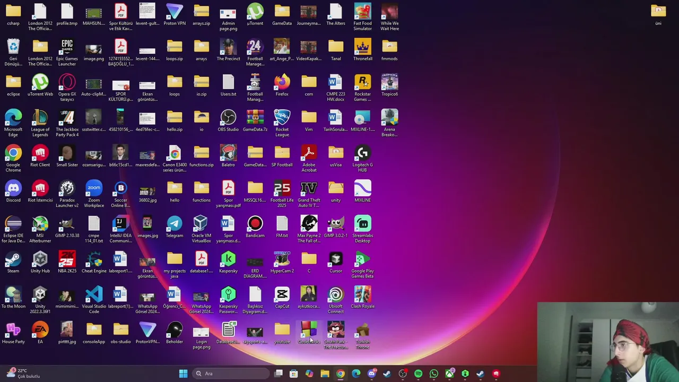
Task: Select the Zoom Workplace desktop icon
Action: [x=94, y=194]
